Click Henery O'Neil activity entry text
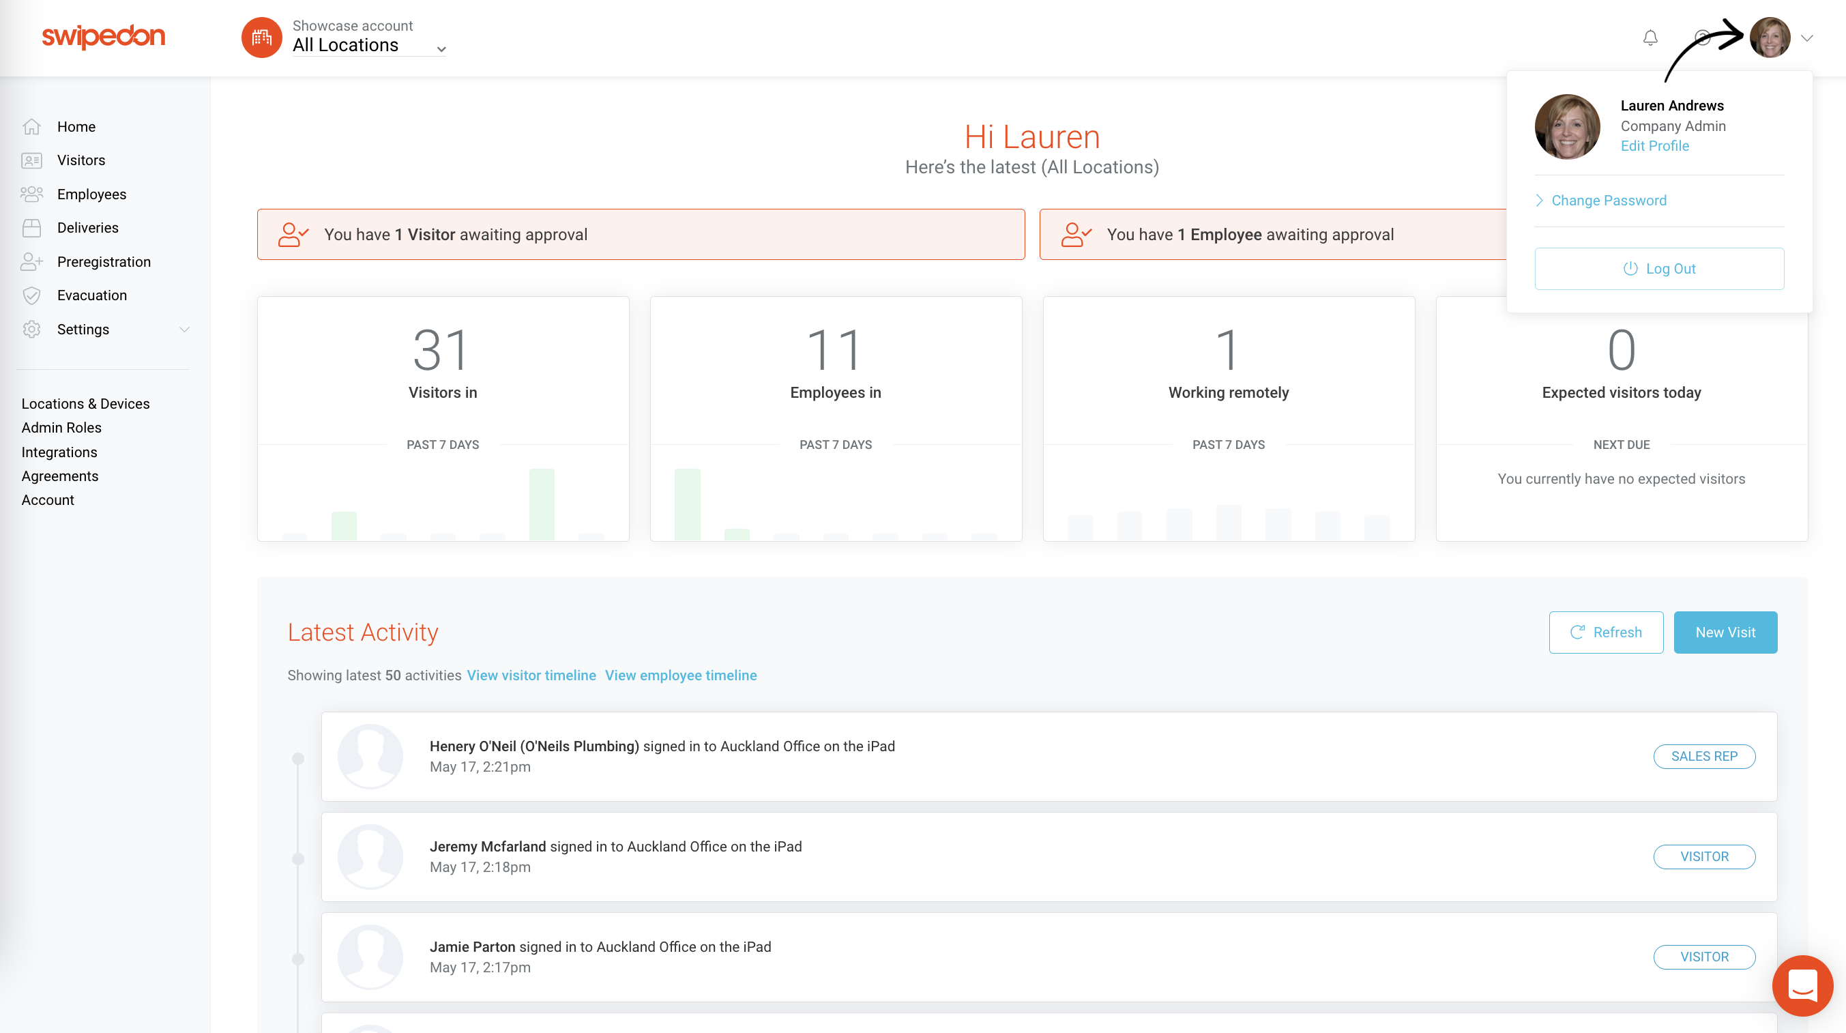 (662, 746)
